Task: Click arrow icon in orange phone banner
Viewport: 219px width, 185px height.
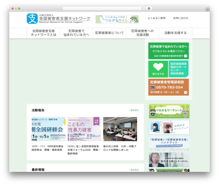Action: click(x=185, y=92)
